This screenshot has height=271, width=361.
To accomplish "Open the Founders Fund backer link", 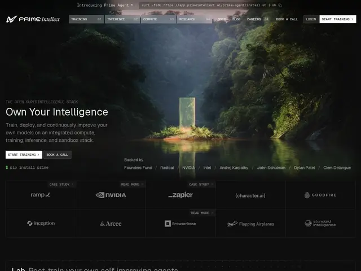I will [x=138, y=168].
